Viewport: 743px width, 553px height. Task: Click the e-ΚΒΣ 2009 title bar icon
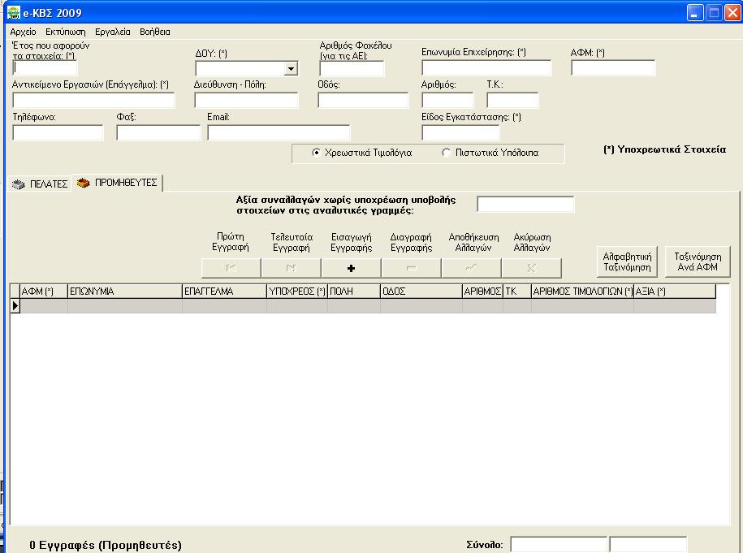click(14, 13)
